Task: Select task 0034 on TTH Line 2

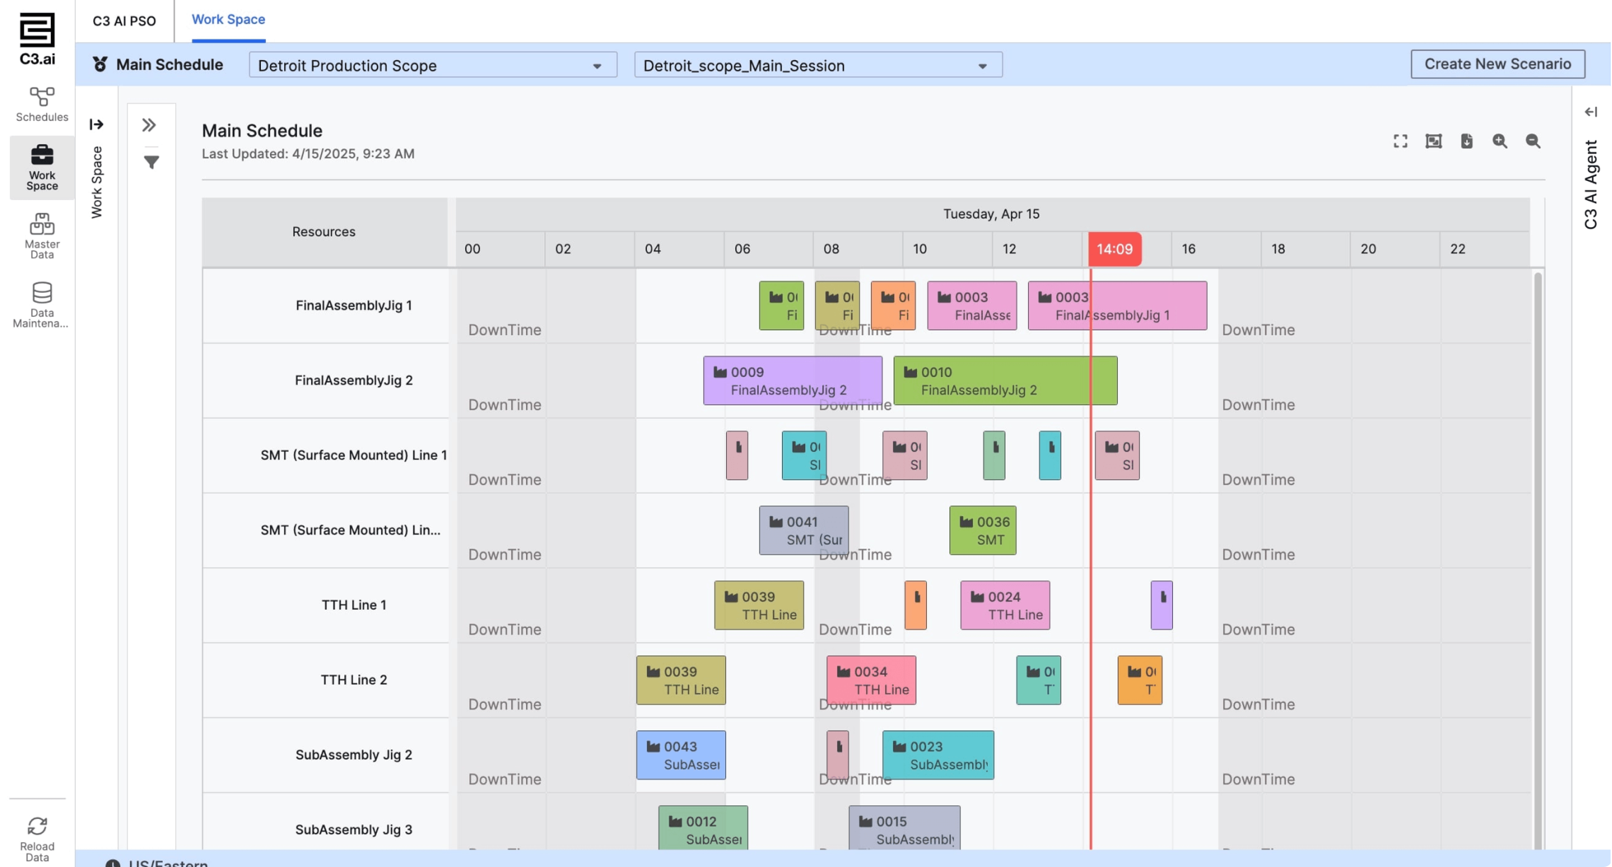Action: (x=871, y=680)
